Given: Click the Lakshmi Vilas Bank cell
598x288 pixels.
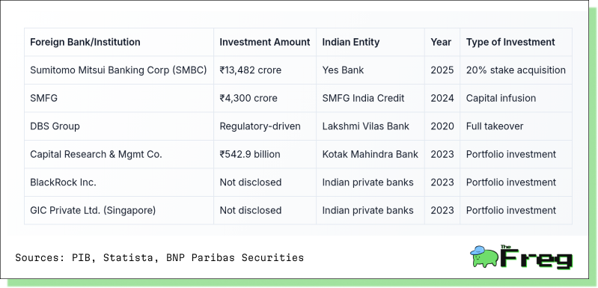Looking at the screenshot, I should (x=366, y=126).
